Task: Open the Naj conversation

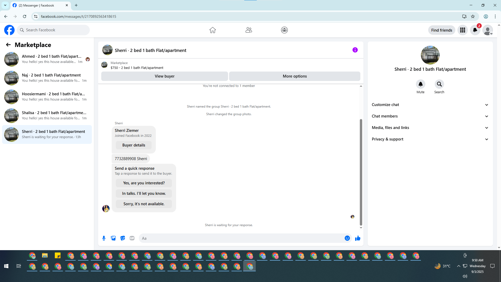Action: click(47, 78)
